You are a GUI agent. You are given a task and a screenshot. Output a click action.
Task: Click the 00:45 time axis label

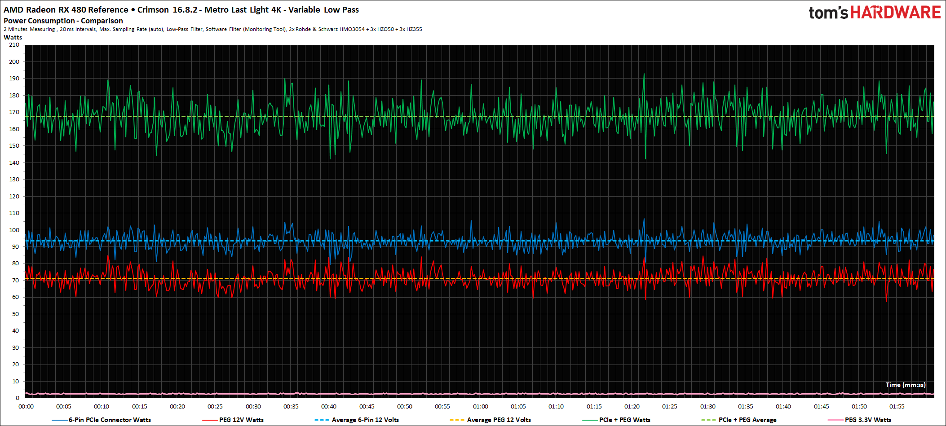point(367,406)
